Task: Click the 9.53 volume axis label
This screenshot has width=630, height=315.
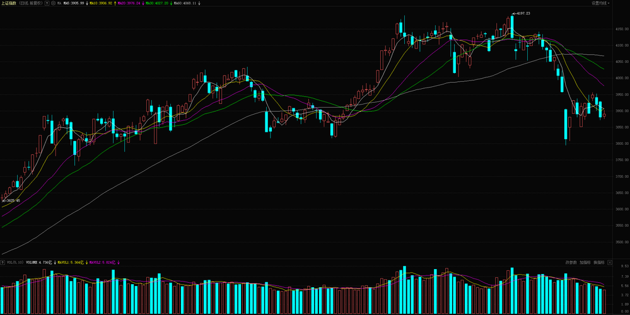Action: pyautogui.click(x=624, y=266)
